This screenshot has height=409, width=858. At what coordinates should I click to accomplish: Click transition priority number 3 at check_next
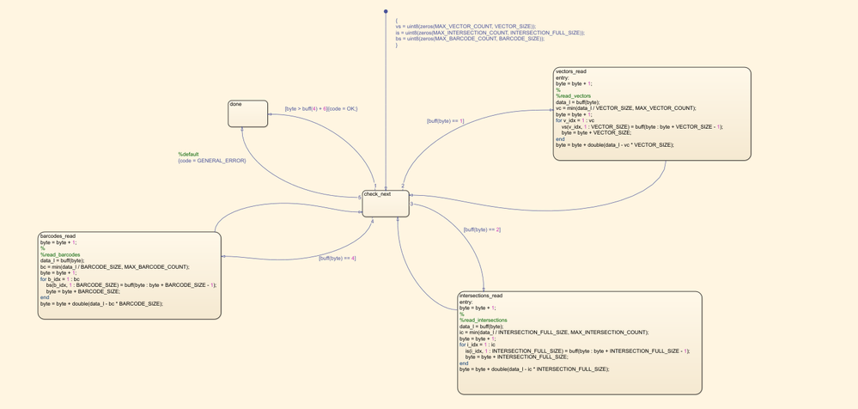coord(411,204)
